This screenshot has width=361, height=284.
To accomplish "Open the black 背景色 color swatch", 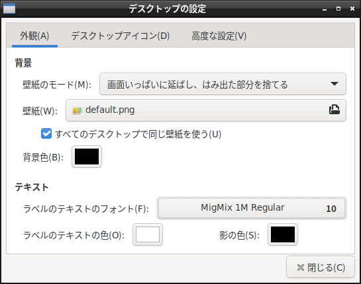I will tap(87, 157).
